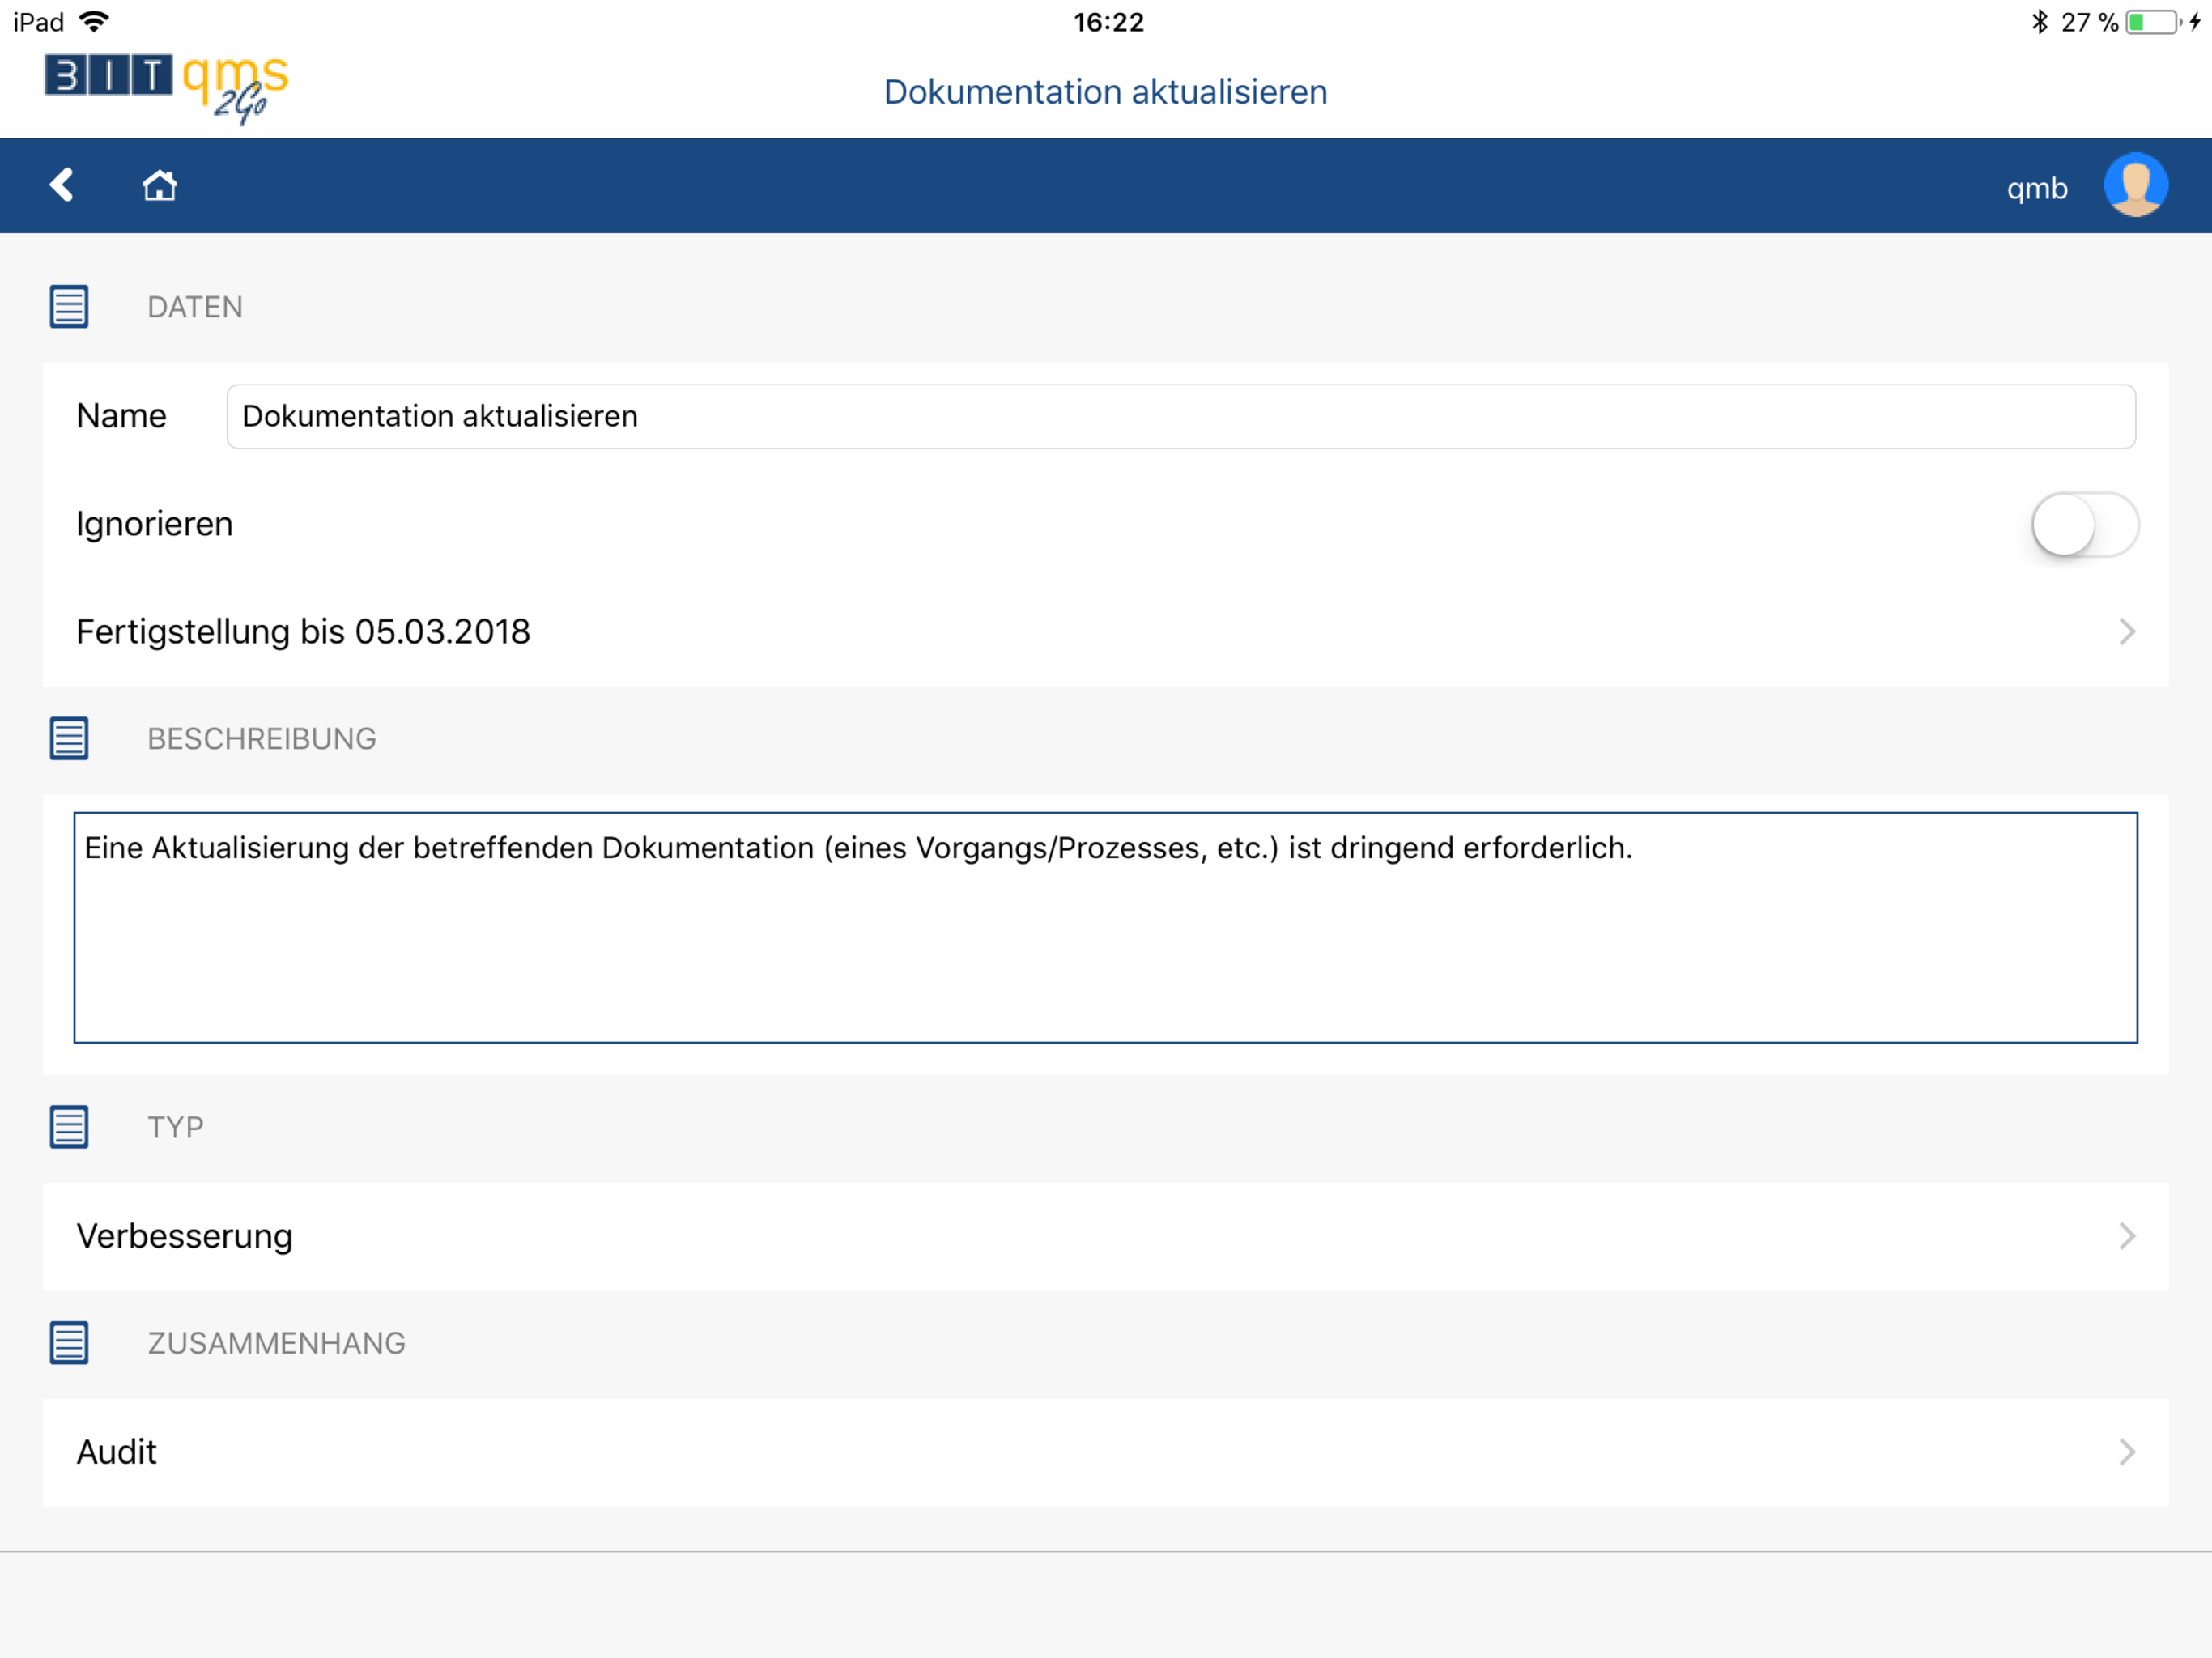Click the BESCHREIBUNG section document icon
The image size is (2212, 1658).
click(69, 739)
